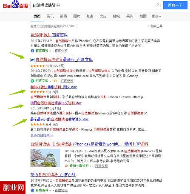190x194 pixels.
Task: Click the 百度文库 source label
Action: [x=42, y=81]
